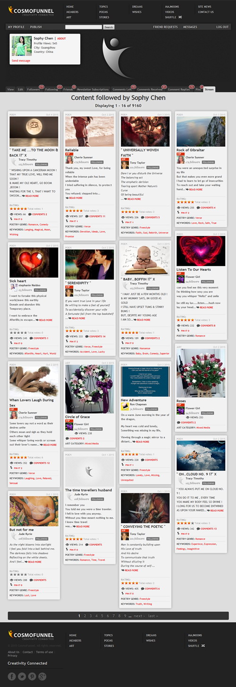This screenshot has height=687, width=236.
Task: Open the Google Plus icon in the footer
Action: tap(42, 676)
